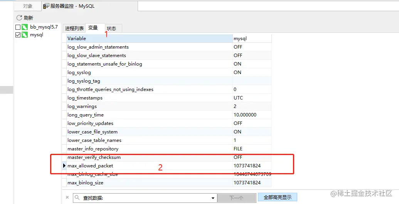Click the refresh icon next to 刷新
This screenshot has width=399, height=204.
click(x=19, y=18)
